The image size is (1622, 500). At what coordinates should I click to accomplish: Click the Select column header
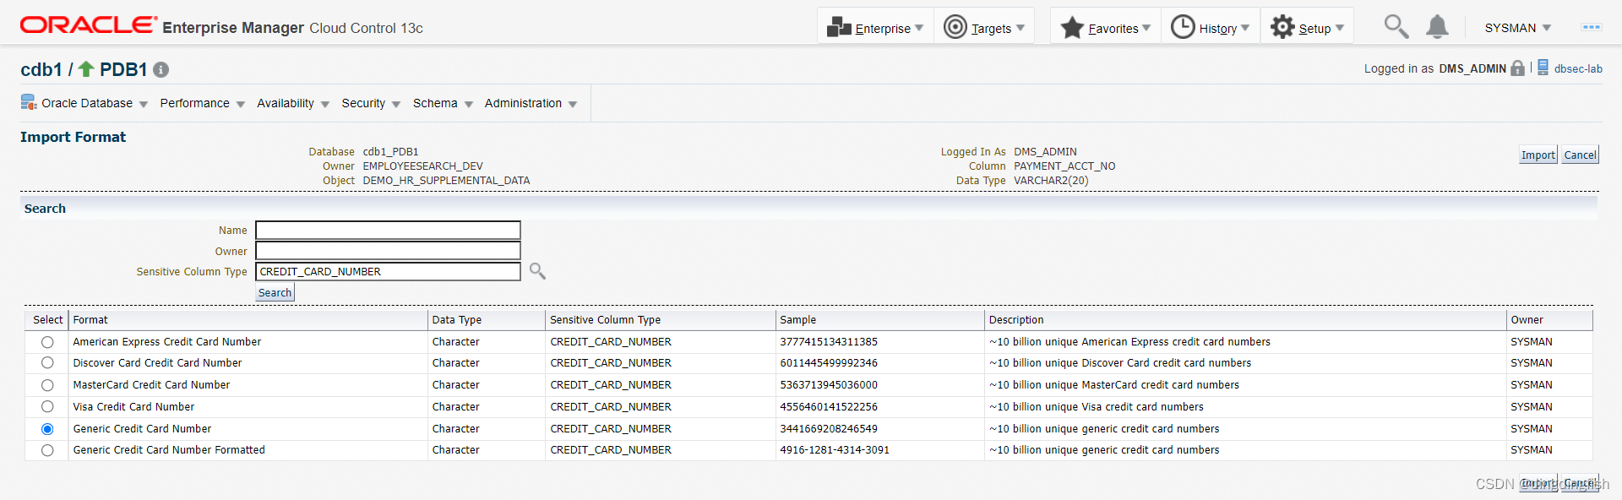pyautogui.click(x=47, y=320)
